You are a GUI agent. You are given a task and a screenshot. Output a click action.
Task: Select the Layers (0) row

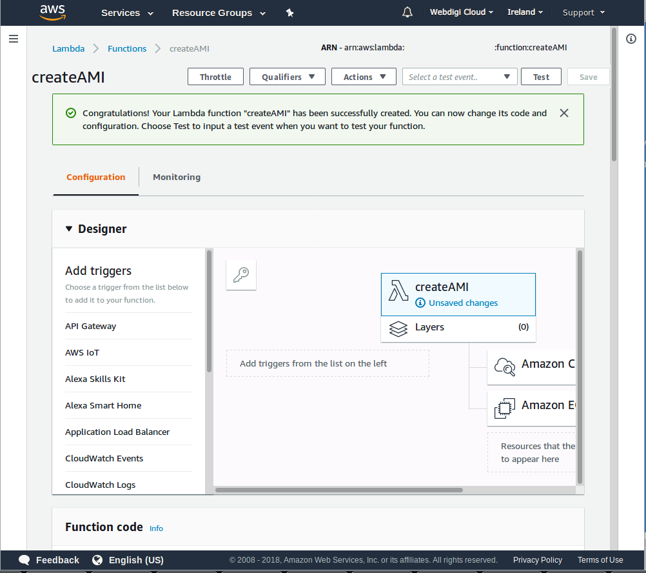pos(458,328)
